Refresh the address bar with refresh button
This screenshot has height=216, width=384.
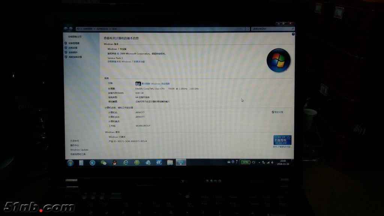pyautogui.click(x=247, y=29)
